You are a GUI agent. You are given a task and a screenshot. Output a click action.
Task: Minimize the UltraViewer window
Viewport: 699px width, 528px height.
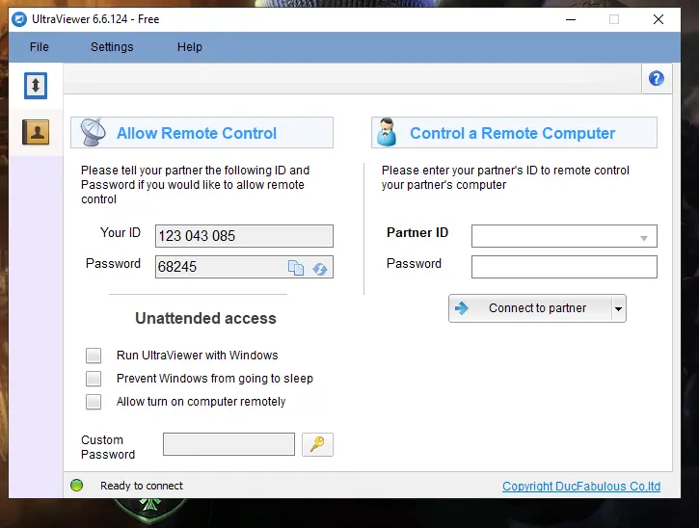coord(571,19)
